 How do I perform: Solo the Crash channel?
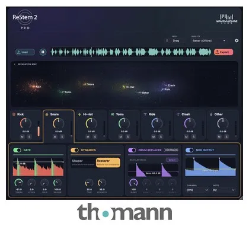[193, 136]
